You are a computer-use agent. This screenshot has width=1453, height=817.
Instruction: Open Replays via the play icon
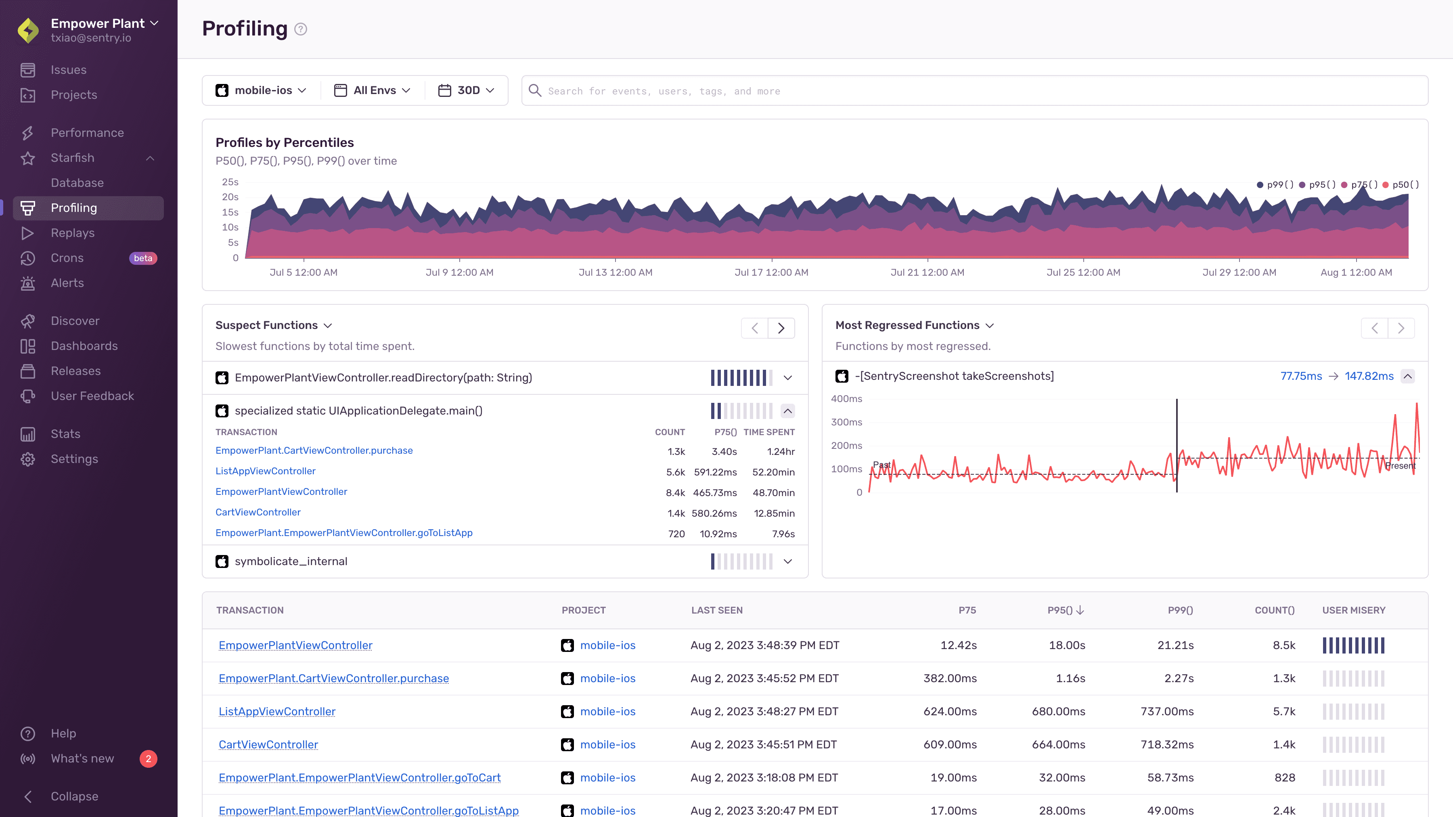28,233
